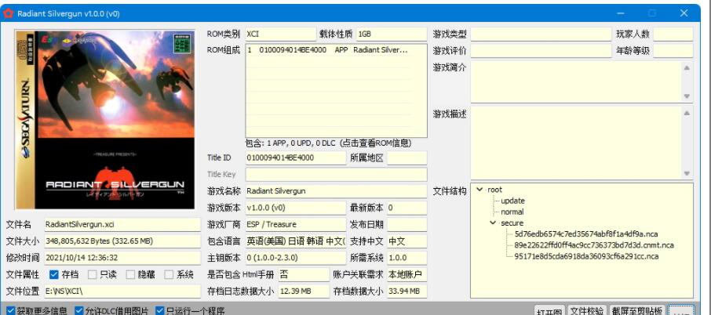Select the 89e22622...cnmt.nca file entry
The width and height of the screenshot is (711, 315).
[x=593, y=245]
